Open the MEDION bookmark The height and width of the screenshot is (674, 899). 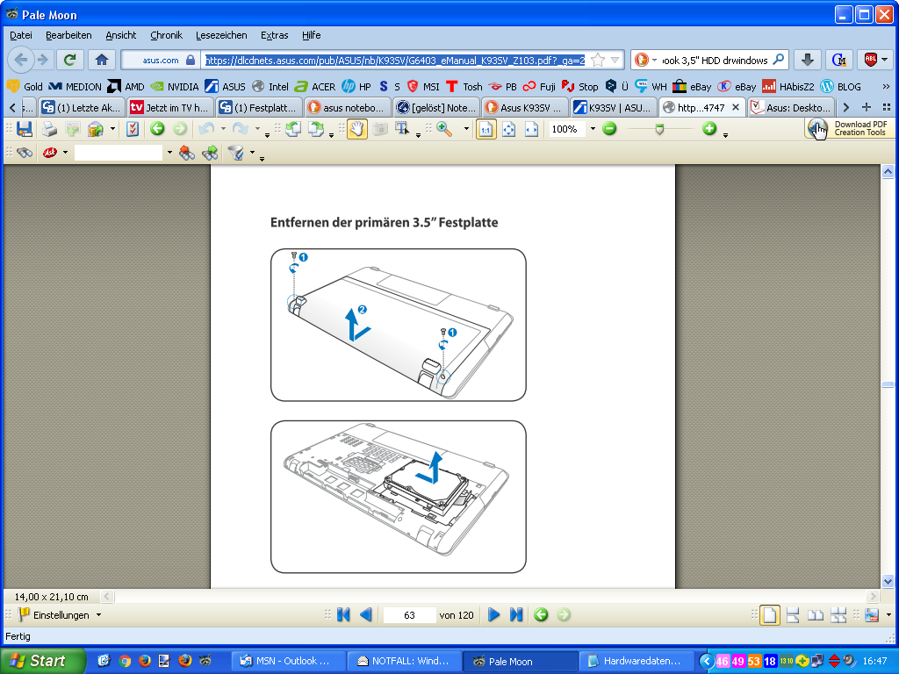coord(75,87)
